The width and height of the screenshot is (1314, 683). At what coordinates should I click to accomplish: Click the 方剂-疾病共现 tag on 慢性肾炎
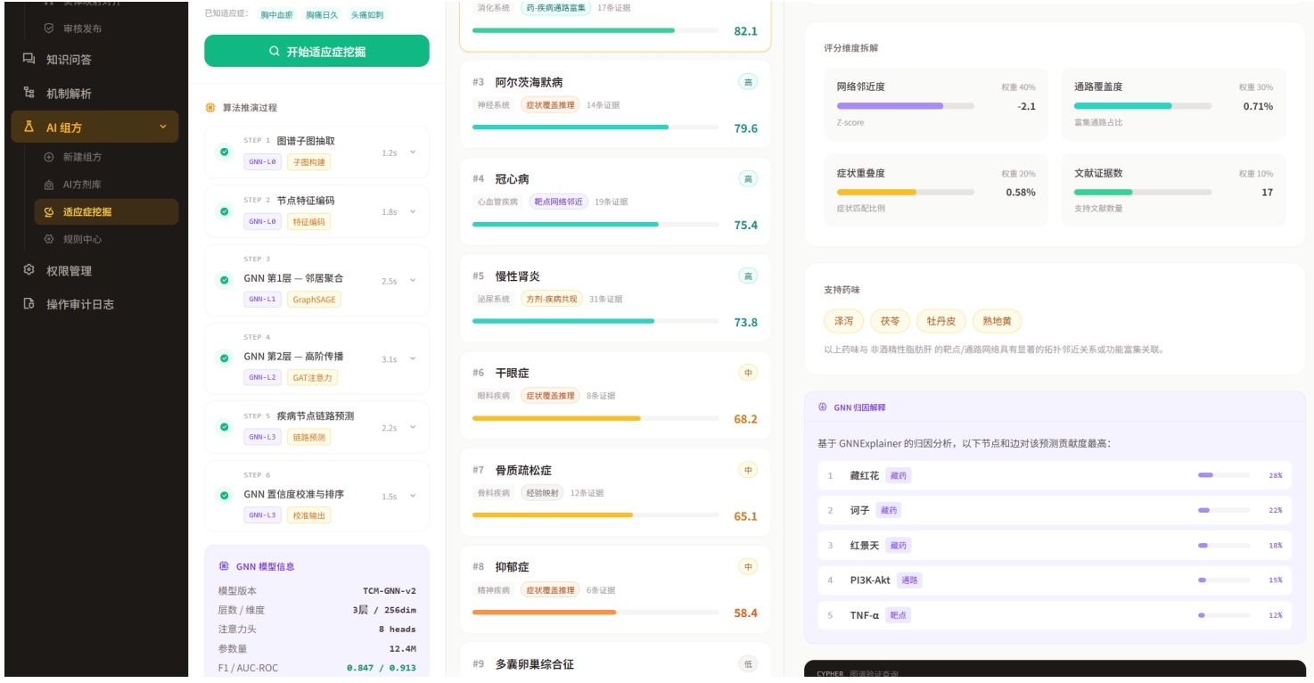click(x=551, y=299)
